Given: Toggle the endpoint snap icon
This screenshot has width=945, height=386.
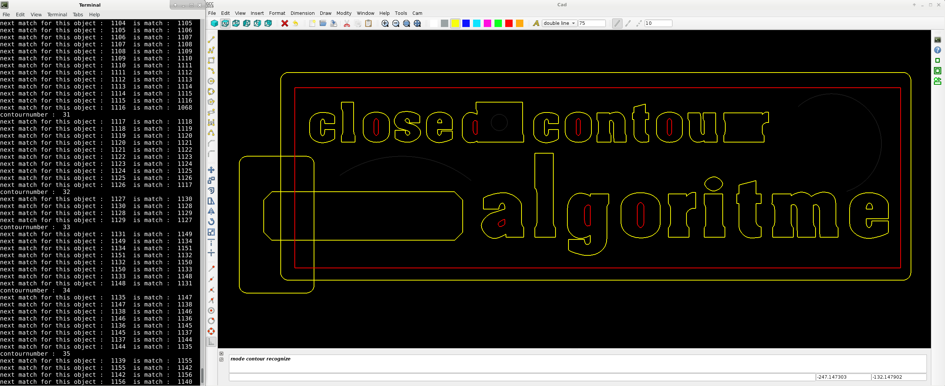Looking at the screenshot, I should [211, 269].
